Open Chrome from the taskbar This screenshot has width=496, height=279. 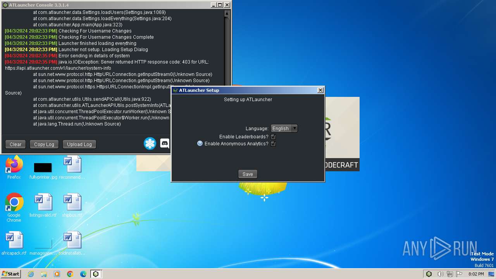70,274
